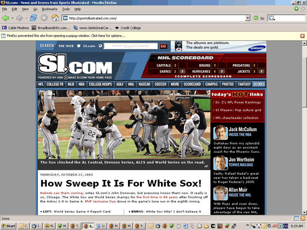Image resolution: width=307 pixels, height=230 pixels.
Task: Open the View menu
Action: click(x=25, y=9)
